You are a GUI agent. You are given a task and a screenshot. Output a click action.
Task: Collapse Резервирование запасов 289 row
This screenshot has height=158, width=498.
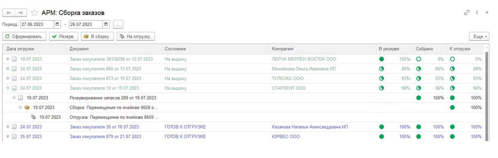click(x=14, y=98)
